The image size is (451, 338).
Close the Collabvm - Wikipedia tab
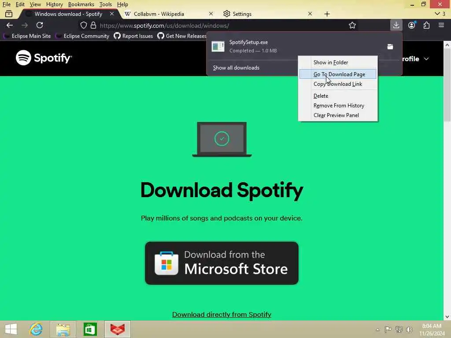pos(211,14)
